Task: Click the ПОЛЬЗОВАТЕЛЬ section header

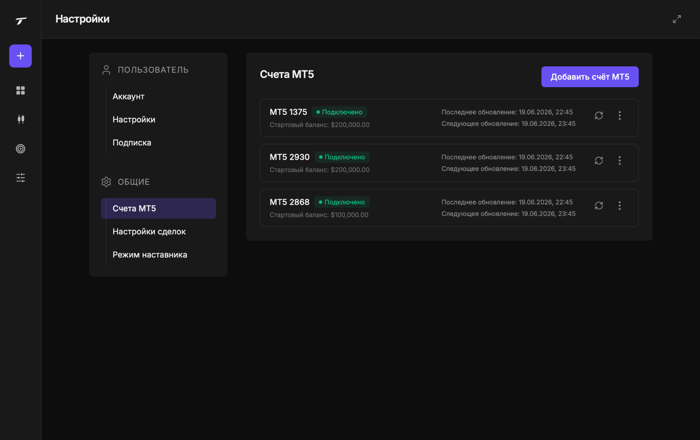Action: click(153, 70)
